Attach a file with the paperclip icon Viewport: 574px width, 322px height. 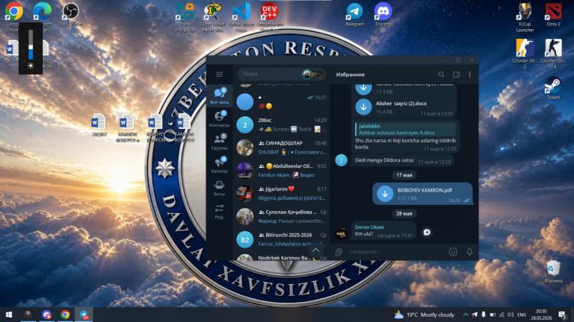[x=339, y=252]
